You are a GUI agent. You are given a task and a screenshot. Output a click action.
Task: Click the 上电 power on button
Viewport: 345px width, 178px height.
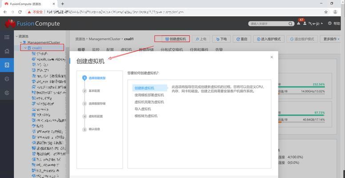point(201,39)
